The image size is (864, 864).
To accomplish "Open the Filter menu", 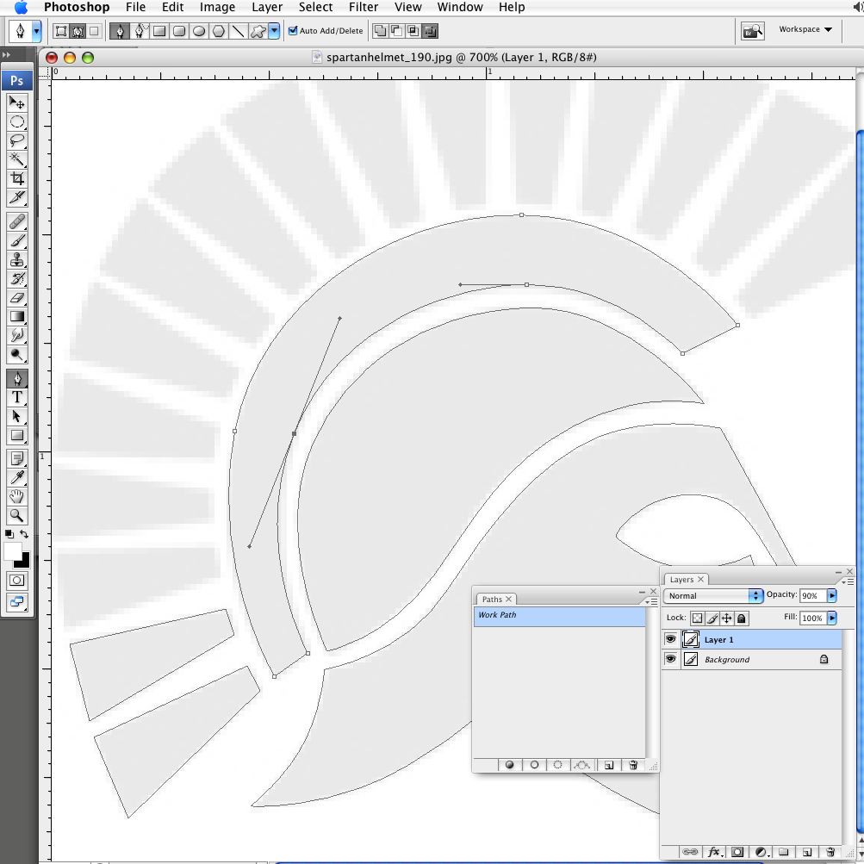I will (364, 7).
